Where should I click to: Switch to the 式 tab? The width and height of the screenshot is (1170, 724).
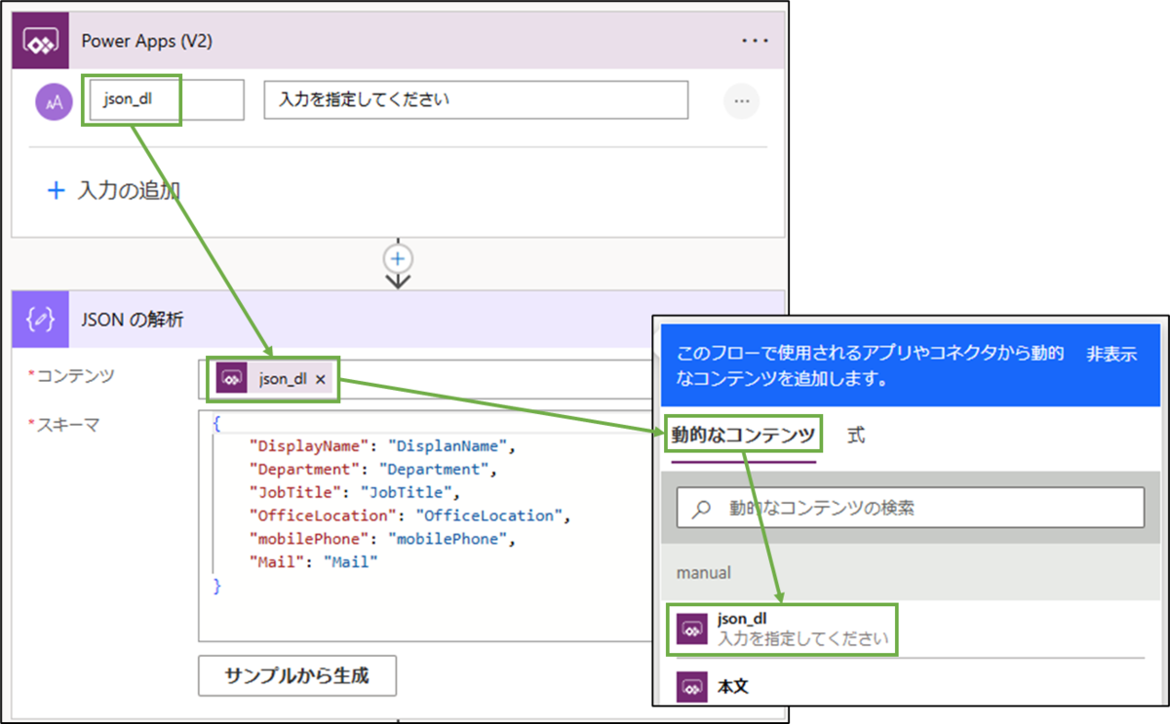coord(855,436)
